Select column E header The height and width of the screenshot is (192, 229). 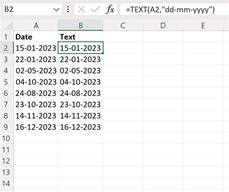[x=203, y=26]
